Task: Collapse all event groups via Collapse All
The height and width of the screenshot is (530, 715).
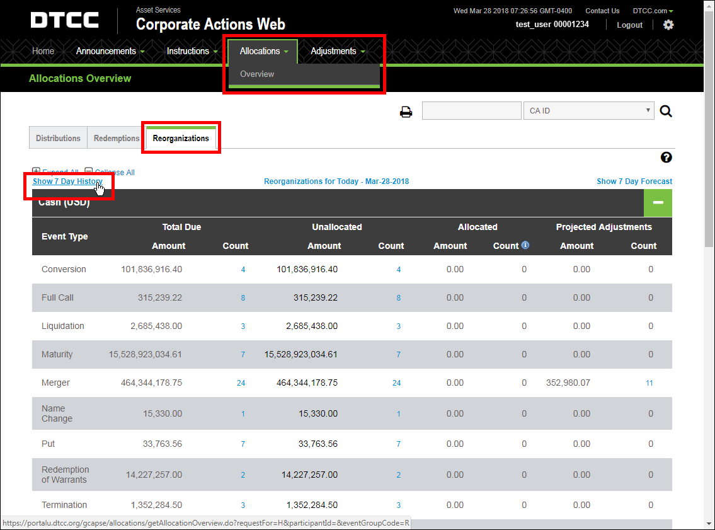Action: (x=114, y=172)
